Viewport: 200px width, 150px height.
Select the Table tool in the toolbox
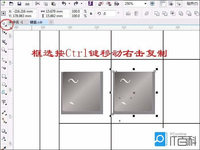[4, 92]
